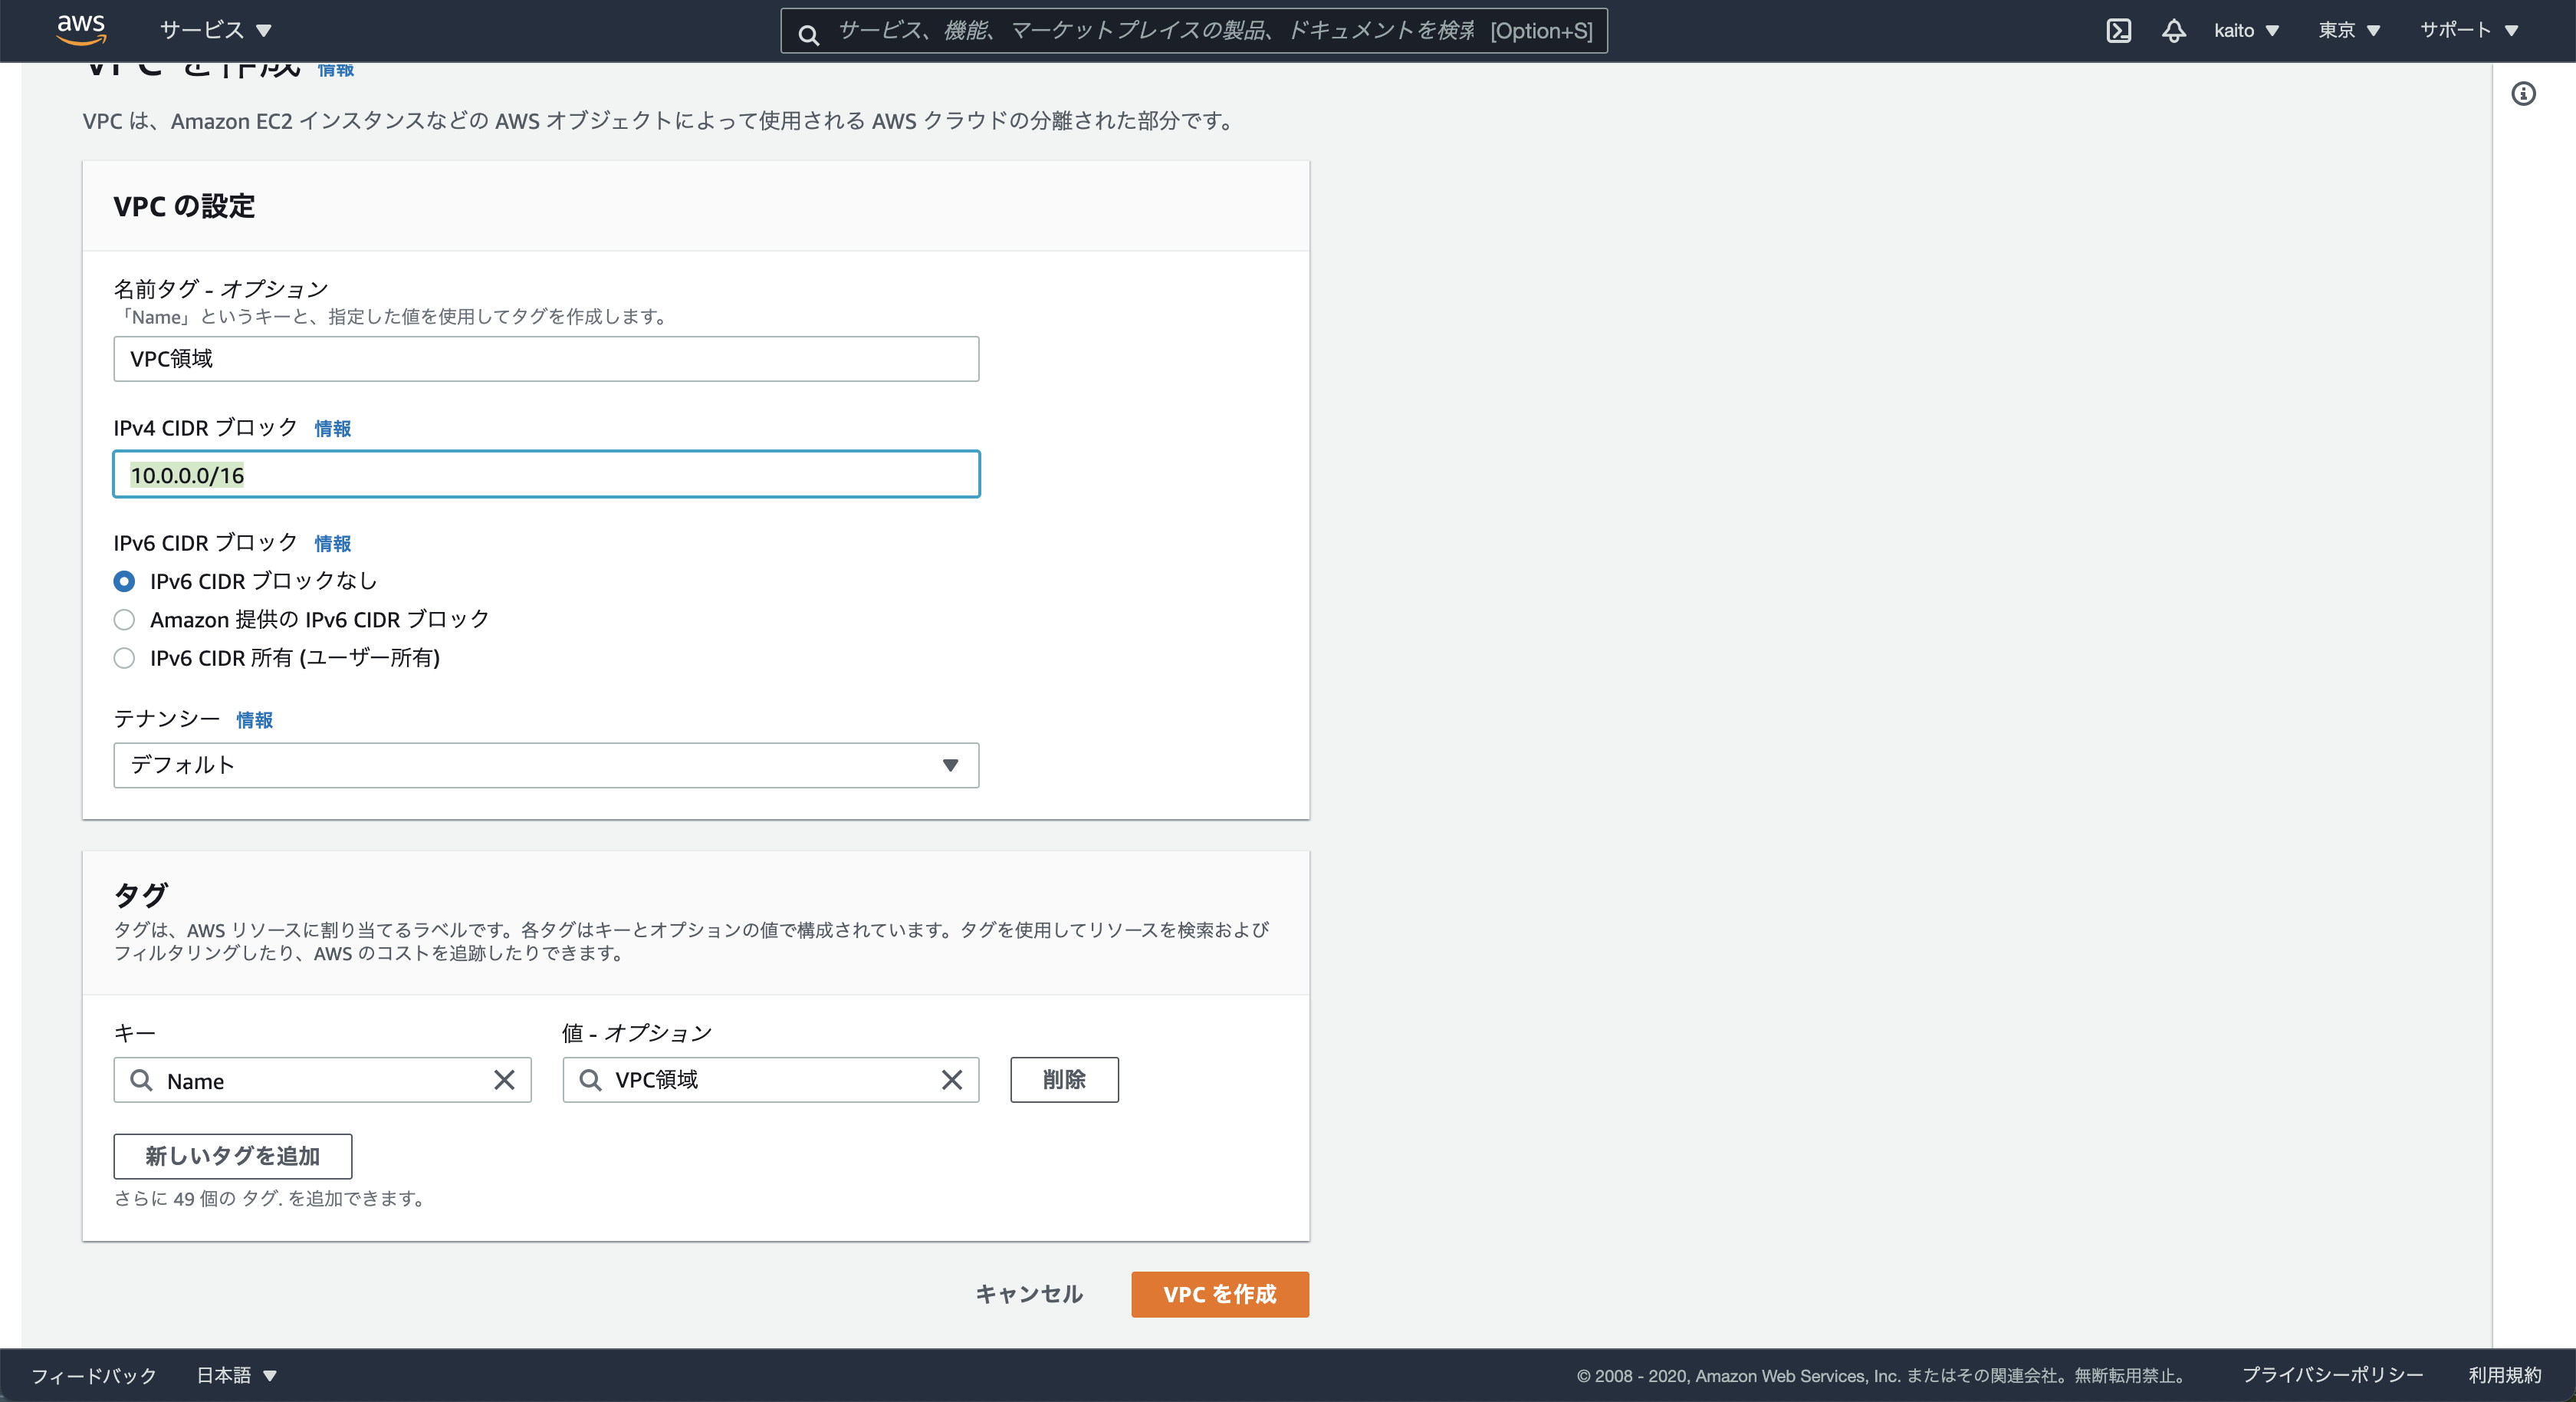Open the サポート menu

(2467, 30)
